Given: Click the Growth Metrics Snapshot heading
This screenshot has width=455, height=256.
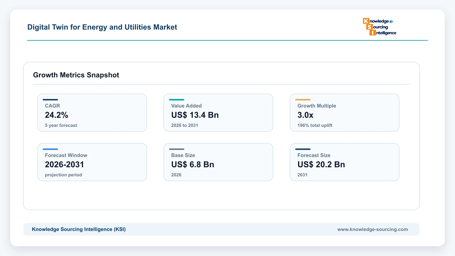Looking at the screenshot, I should pos(76,75).
